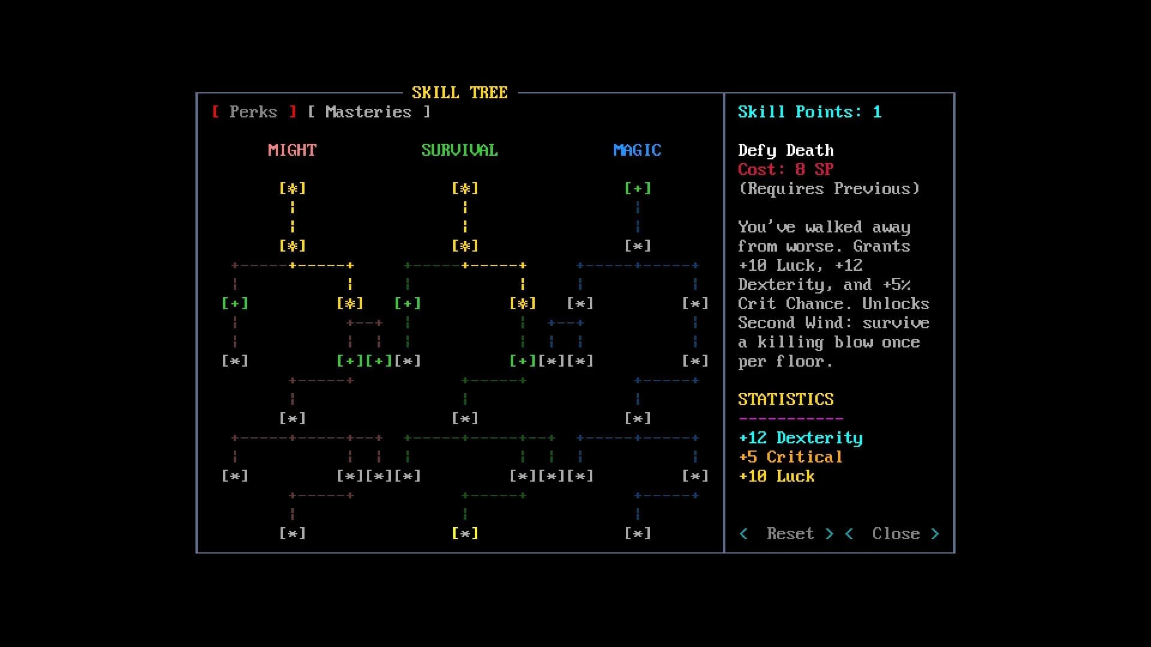The image size is (1151, 647).
Task: Select first green [+] of the adjacent [+][+][*] group
Action: [x=350, y=361]
